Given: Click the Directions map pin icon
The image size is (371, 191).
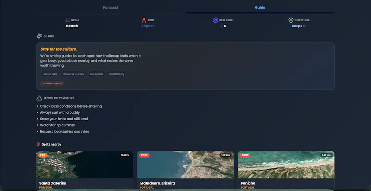Looking at the screenshot, I should tap(291, 20).
